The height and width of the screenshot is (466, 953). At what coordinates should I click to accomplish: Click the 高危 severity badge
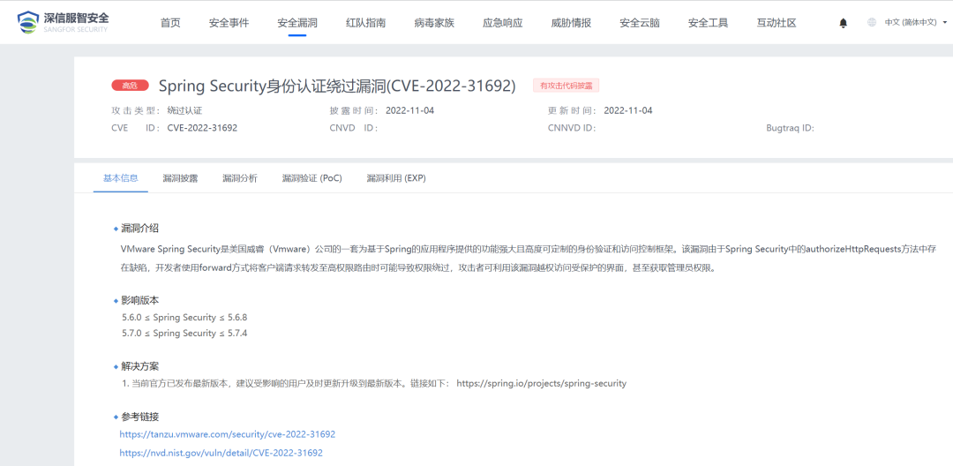[130, 86]
